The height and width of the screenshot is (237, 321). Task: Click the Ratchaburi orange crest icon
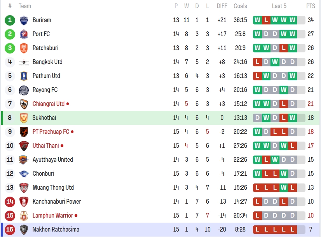click(24, 48)
